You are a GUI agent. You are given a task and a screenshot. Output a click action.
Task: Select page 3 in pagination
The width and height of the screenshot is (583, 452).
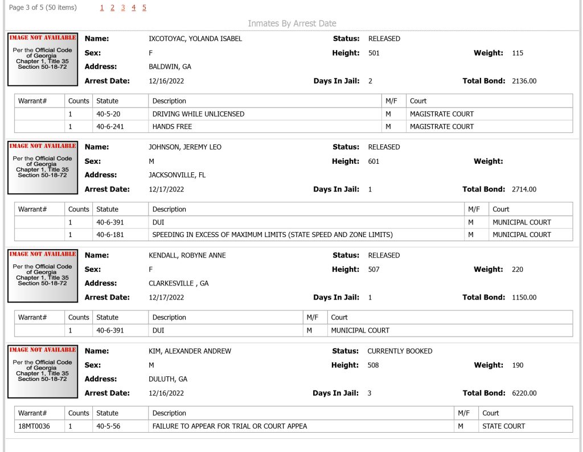click(x=123, y=8)
